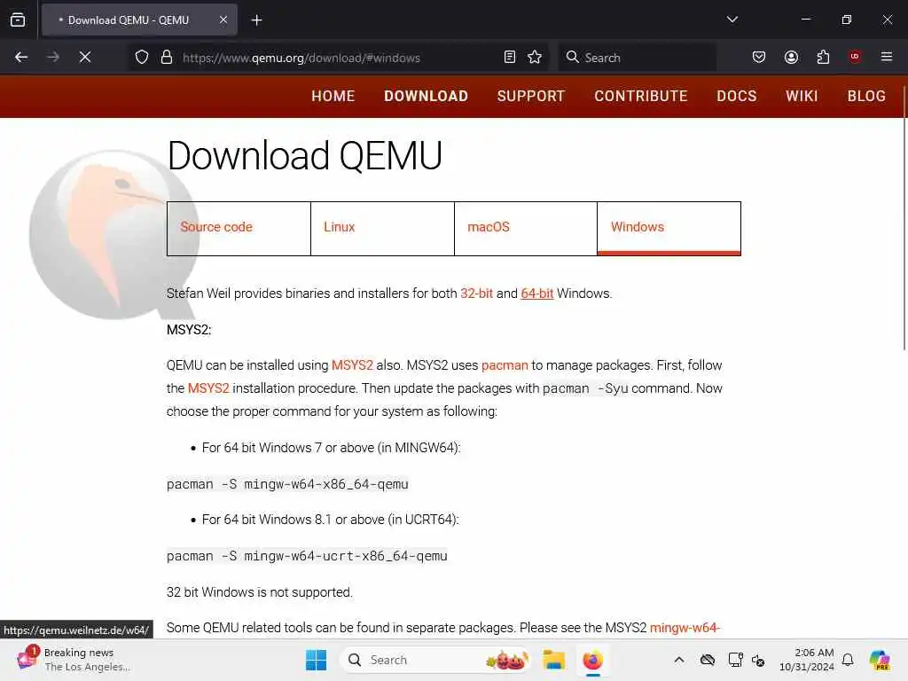The height and width of the screenshot is (681, 908).
Task: Stop loading the current page
Action: (x=85, y=57)
